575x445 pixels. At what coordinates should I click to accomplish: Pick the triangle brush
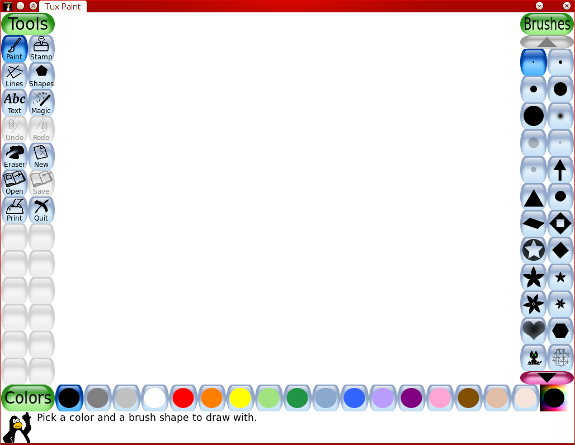(x=534, y=196)
